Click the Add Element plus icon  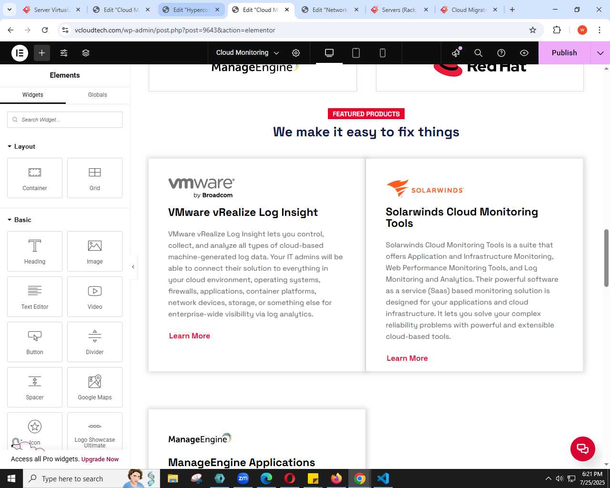(42, 53)
